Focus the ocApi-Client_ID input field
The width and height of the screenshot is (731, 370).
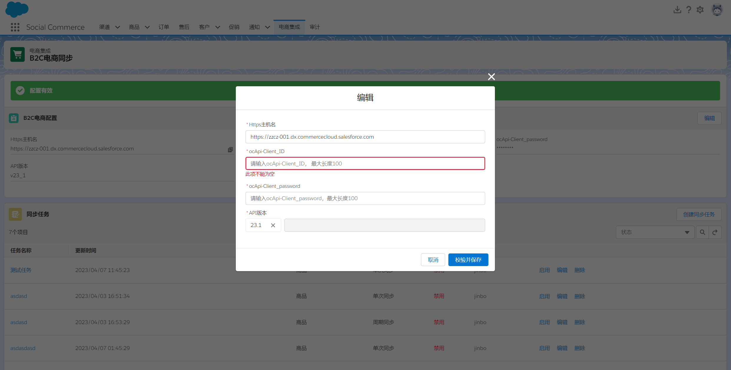click(x=365, y=163)
